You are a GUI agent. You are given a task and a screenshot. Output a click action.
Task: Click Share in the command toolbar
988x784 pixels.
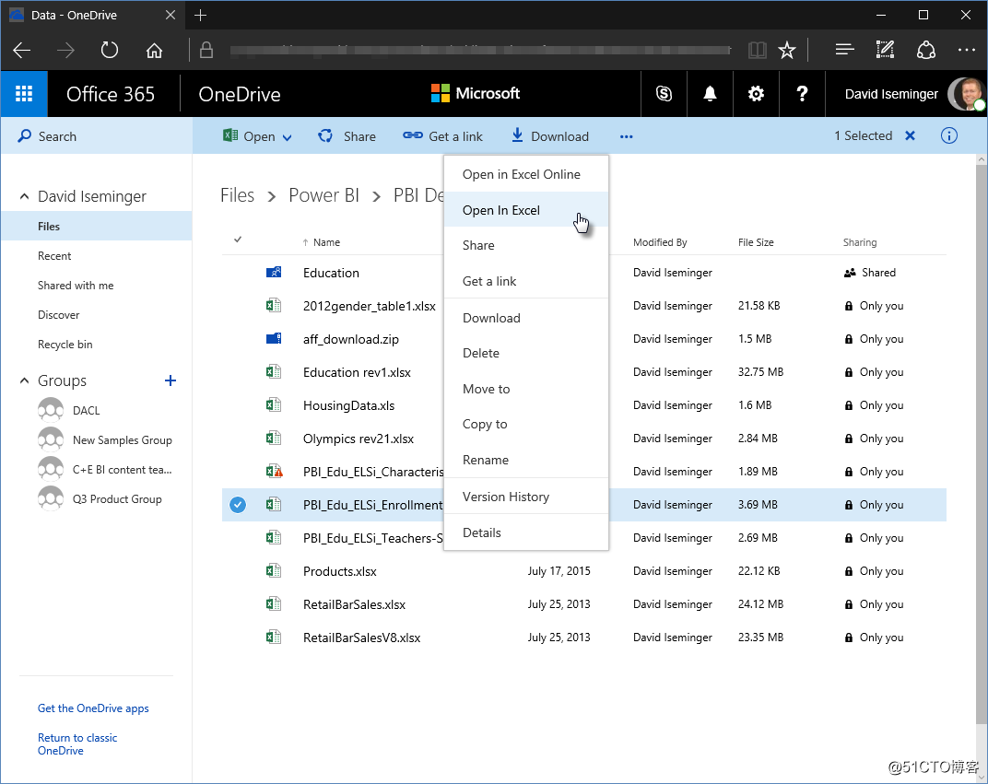click(x=347, y=136)
